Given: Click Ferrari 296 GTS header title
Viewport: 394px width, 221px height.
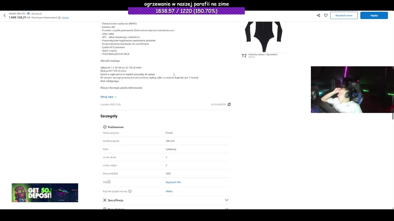Looking at the screenshot, I should [17, 14].
